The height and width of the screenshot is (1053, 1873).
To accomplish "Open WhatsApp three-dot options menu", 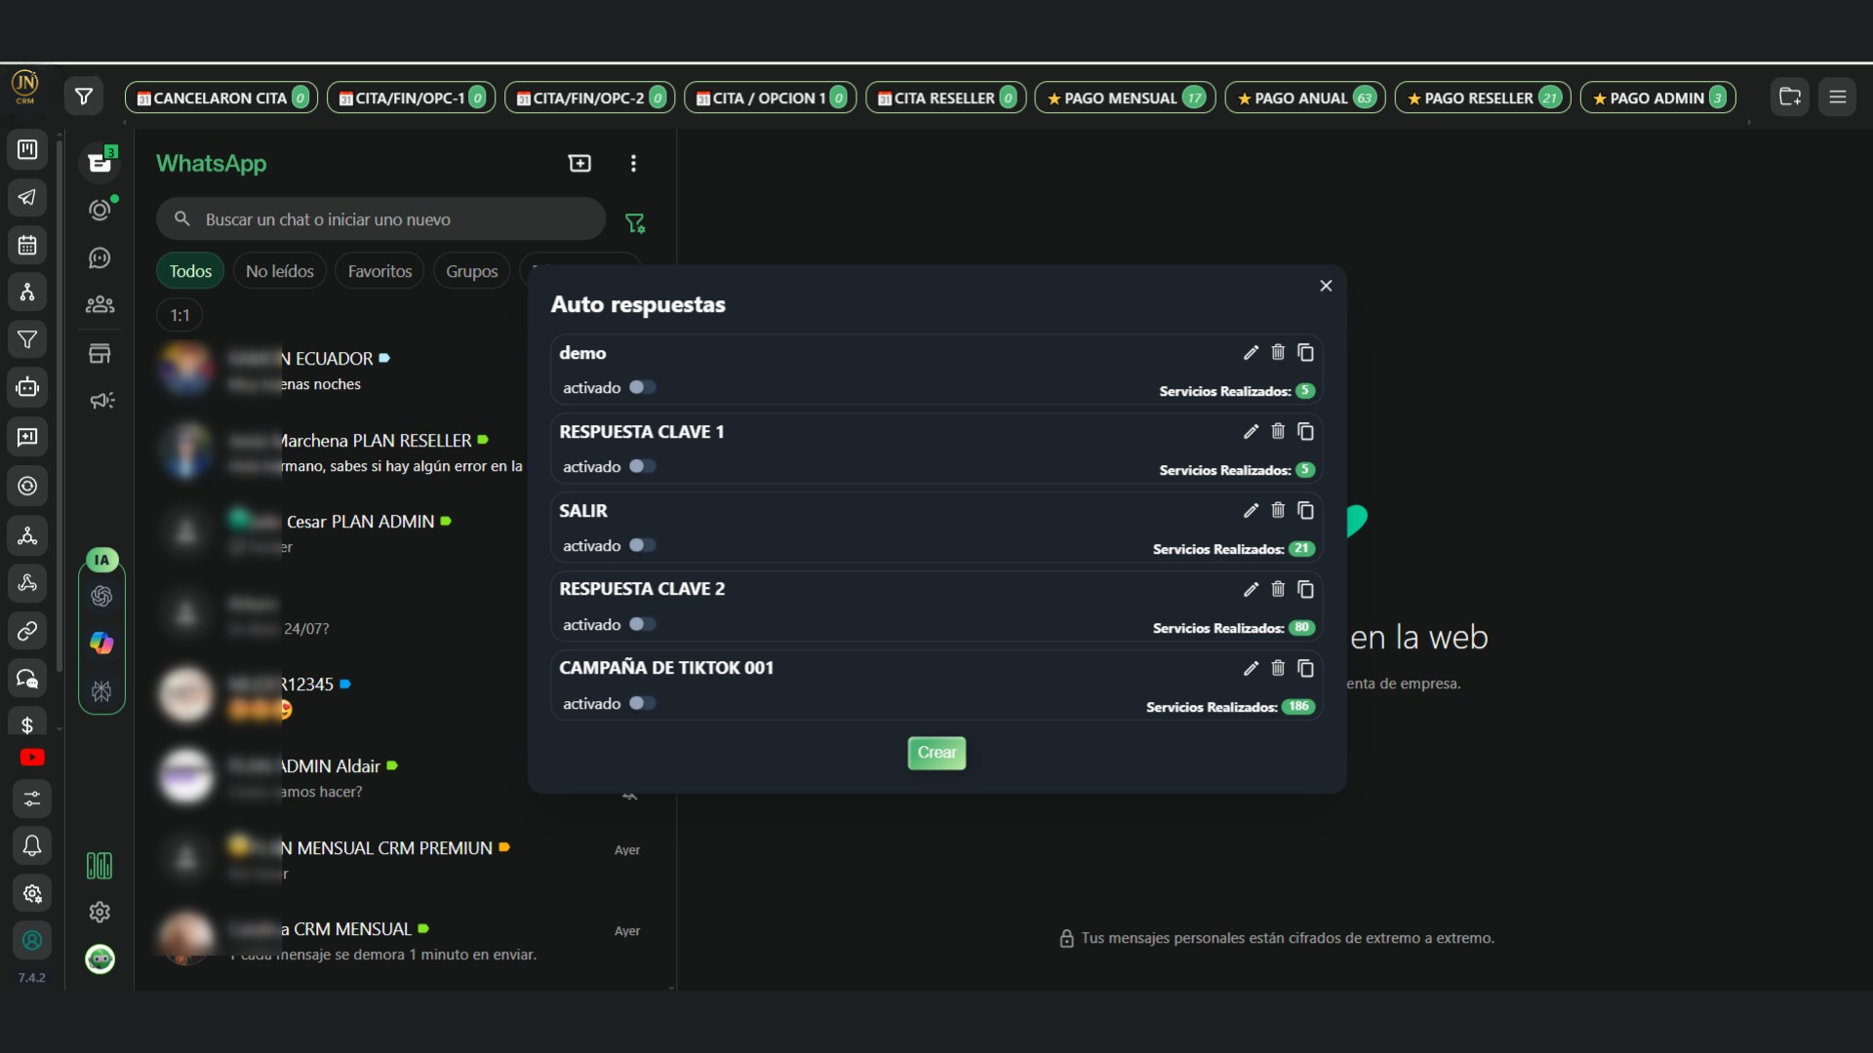I will (633, 163).
